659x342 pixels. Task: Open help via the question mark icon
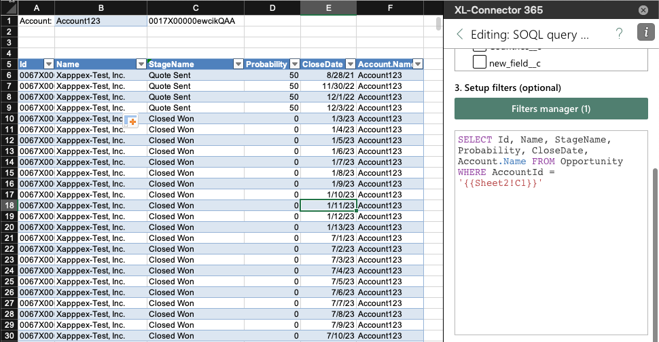tap(619, 34)
